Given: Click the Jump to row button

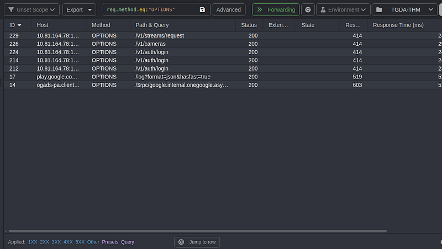Looking at the screenshot, I should pos(197,242).
